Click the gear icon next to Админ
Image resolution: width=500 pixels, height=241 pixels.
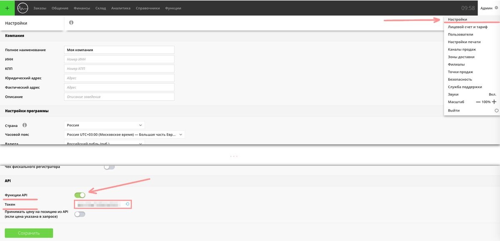tap(496, 8)
